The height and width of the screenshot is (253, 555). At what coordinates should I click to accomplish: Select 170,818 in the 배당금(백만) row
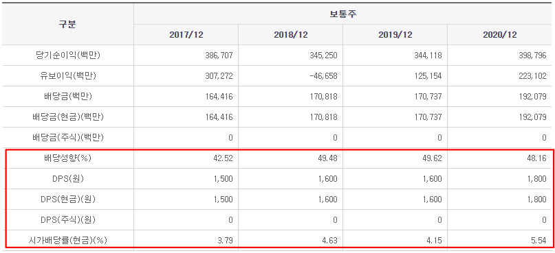[x=323, y=96]
